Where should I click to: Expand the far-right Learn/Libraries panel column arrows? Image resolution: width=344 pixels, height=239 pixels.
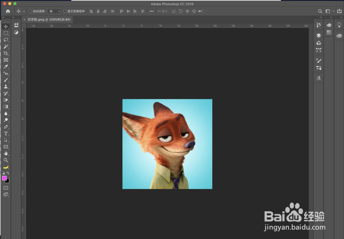click(x=341, y=17)
